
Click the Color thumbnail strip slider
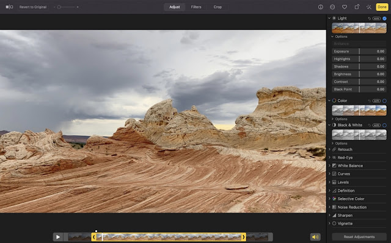point(359,110)
